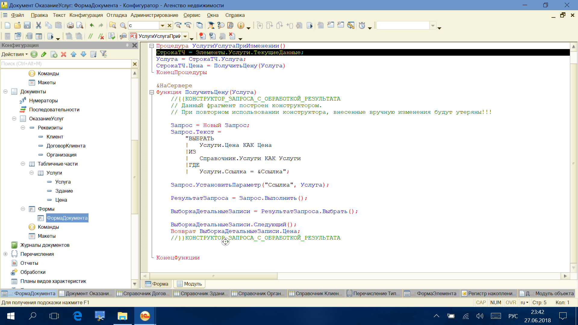Screen dimensions: 578x325
Task: Click the subsystem filter funnel icon
Action: click(x=104, y=54)
